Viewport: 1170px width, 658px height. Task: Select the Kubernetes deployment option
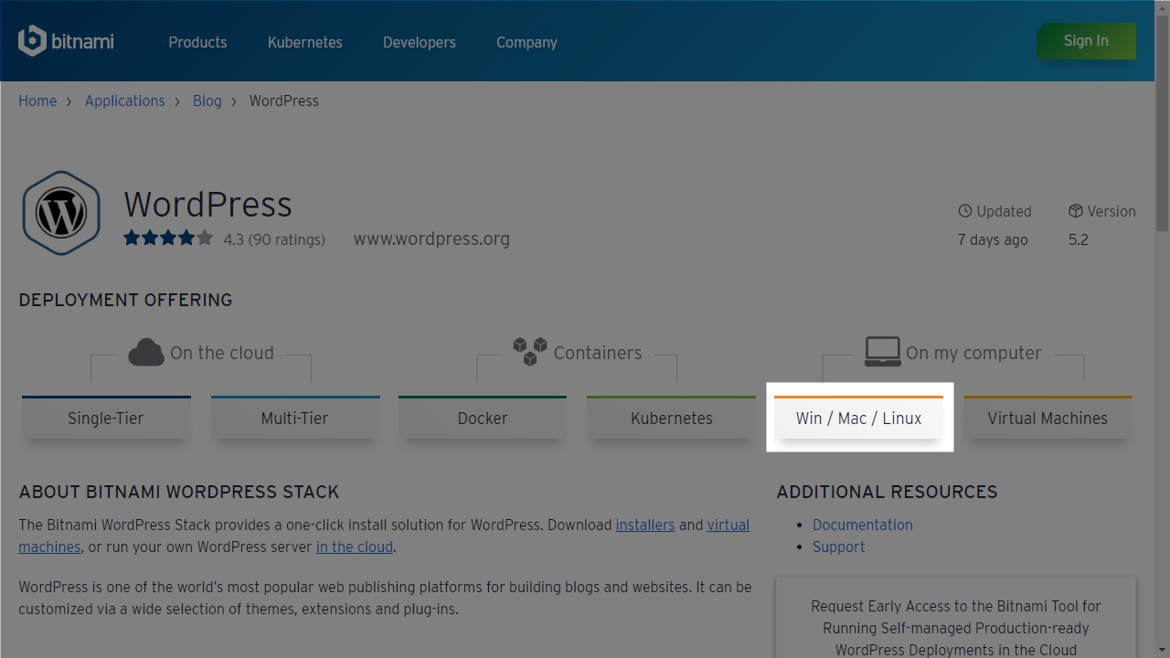coord(671,418)
